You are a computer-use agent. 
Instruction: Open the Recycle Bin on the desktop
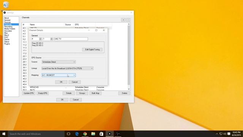point(6,5)
